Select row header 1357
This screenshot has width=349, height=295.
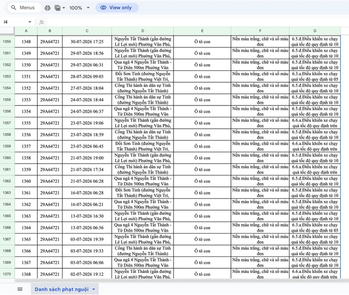pos(7,123)
